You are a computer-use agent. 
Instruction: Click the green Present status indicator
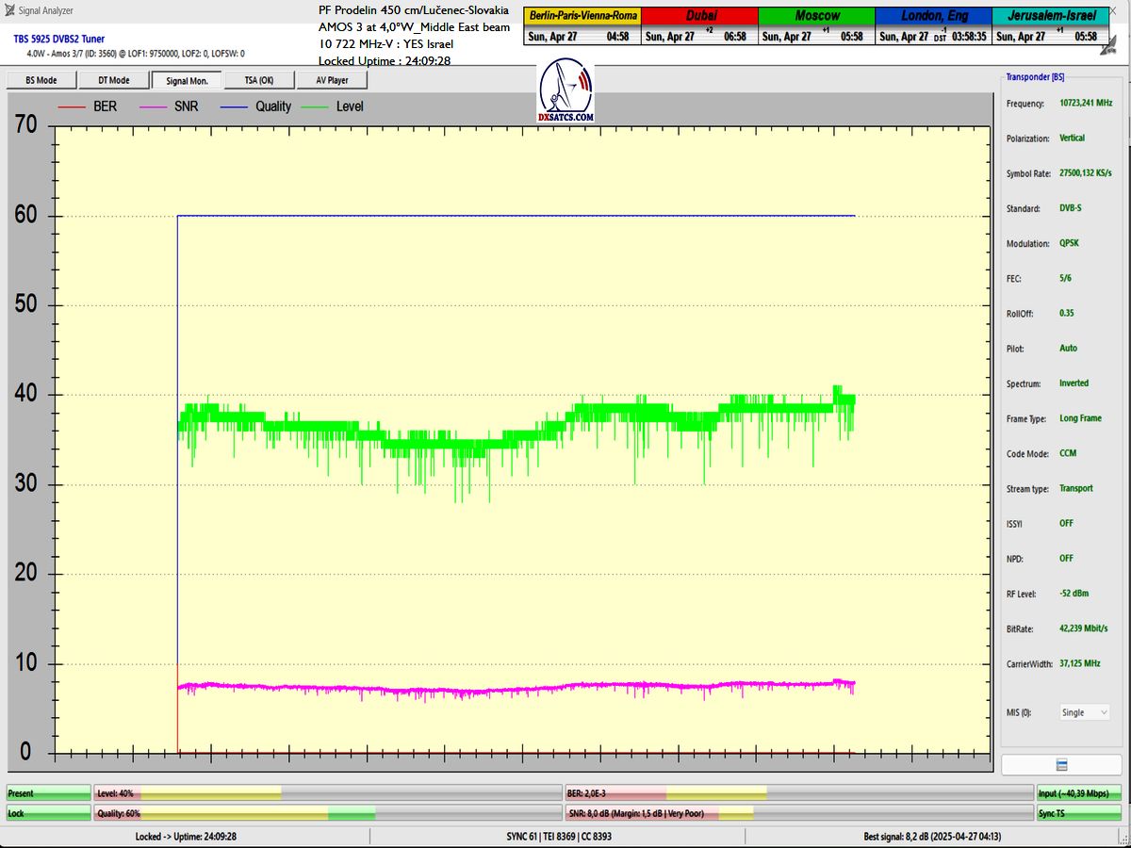[48, 793]
